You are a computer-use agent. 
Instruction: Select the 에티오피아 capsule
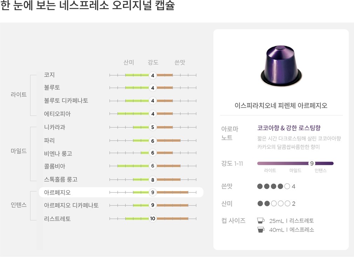click(x=57, y=114)
